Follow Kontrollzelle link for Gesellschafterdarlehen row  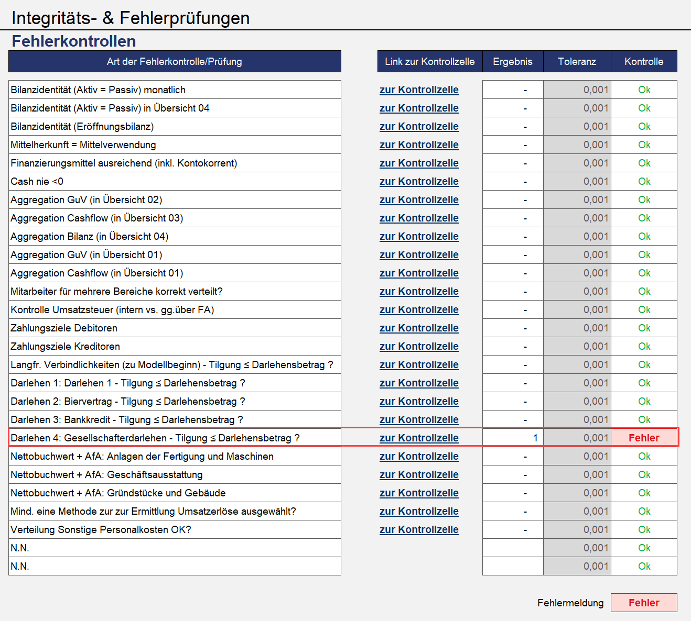419,438
